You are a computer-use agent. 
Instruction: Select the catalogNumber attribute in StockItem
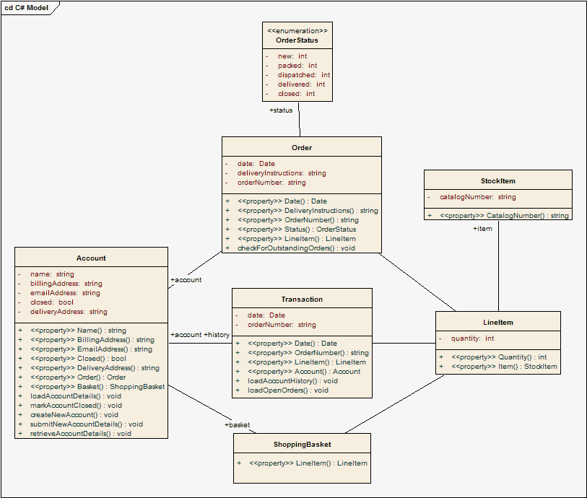[478, 197]
